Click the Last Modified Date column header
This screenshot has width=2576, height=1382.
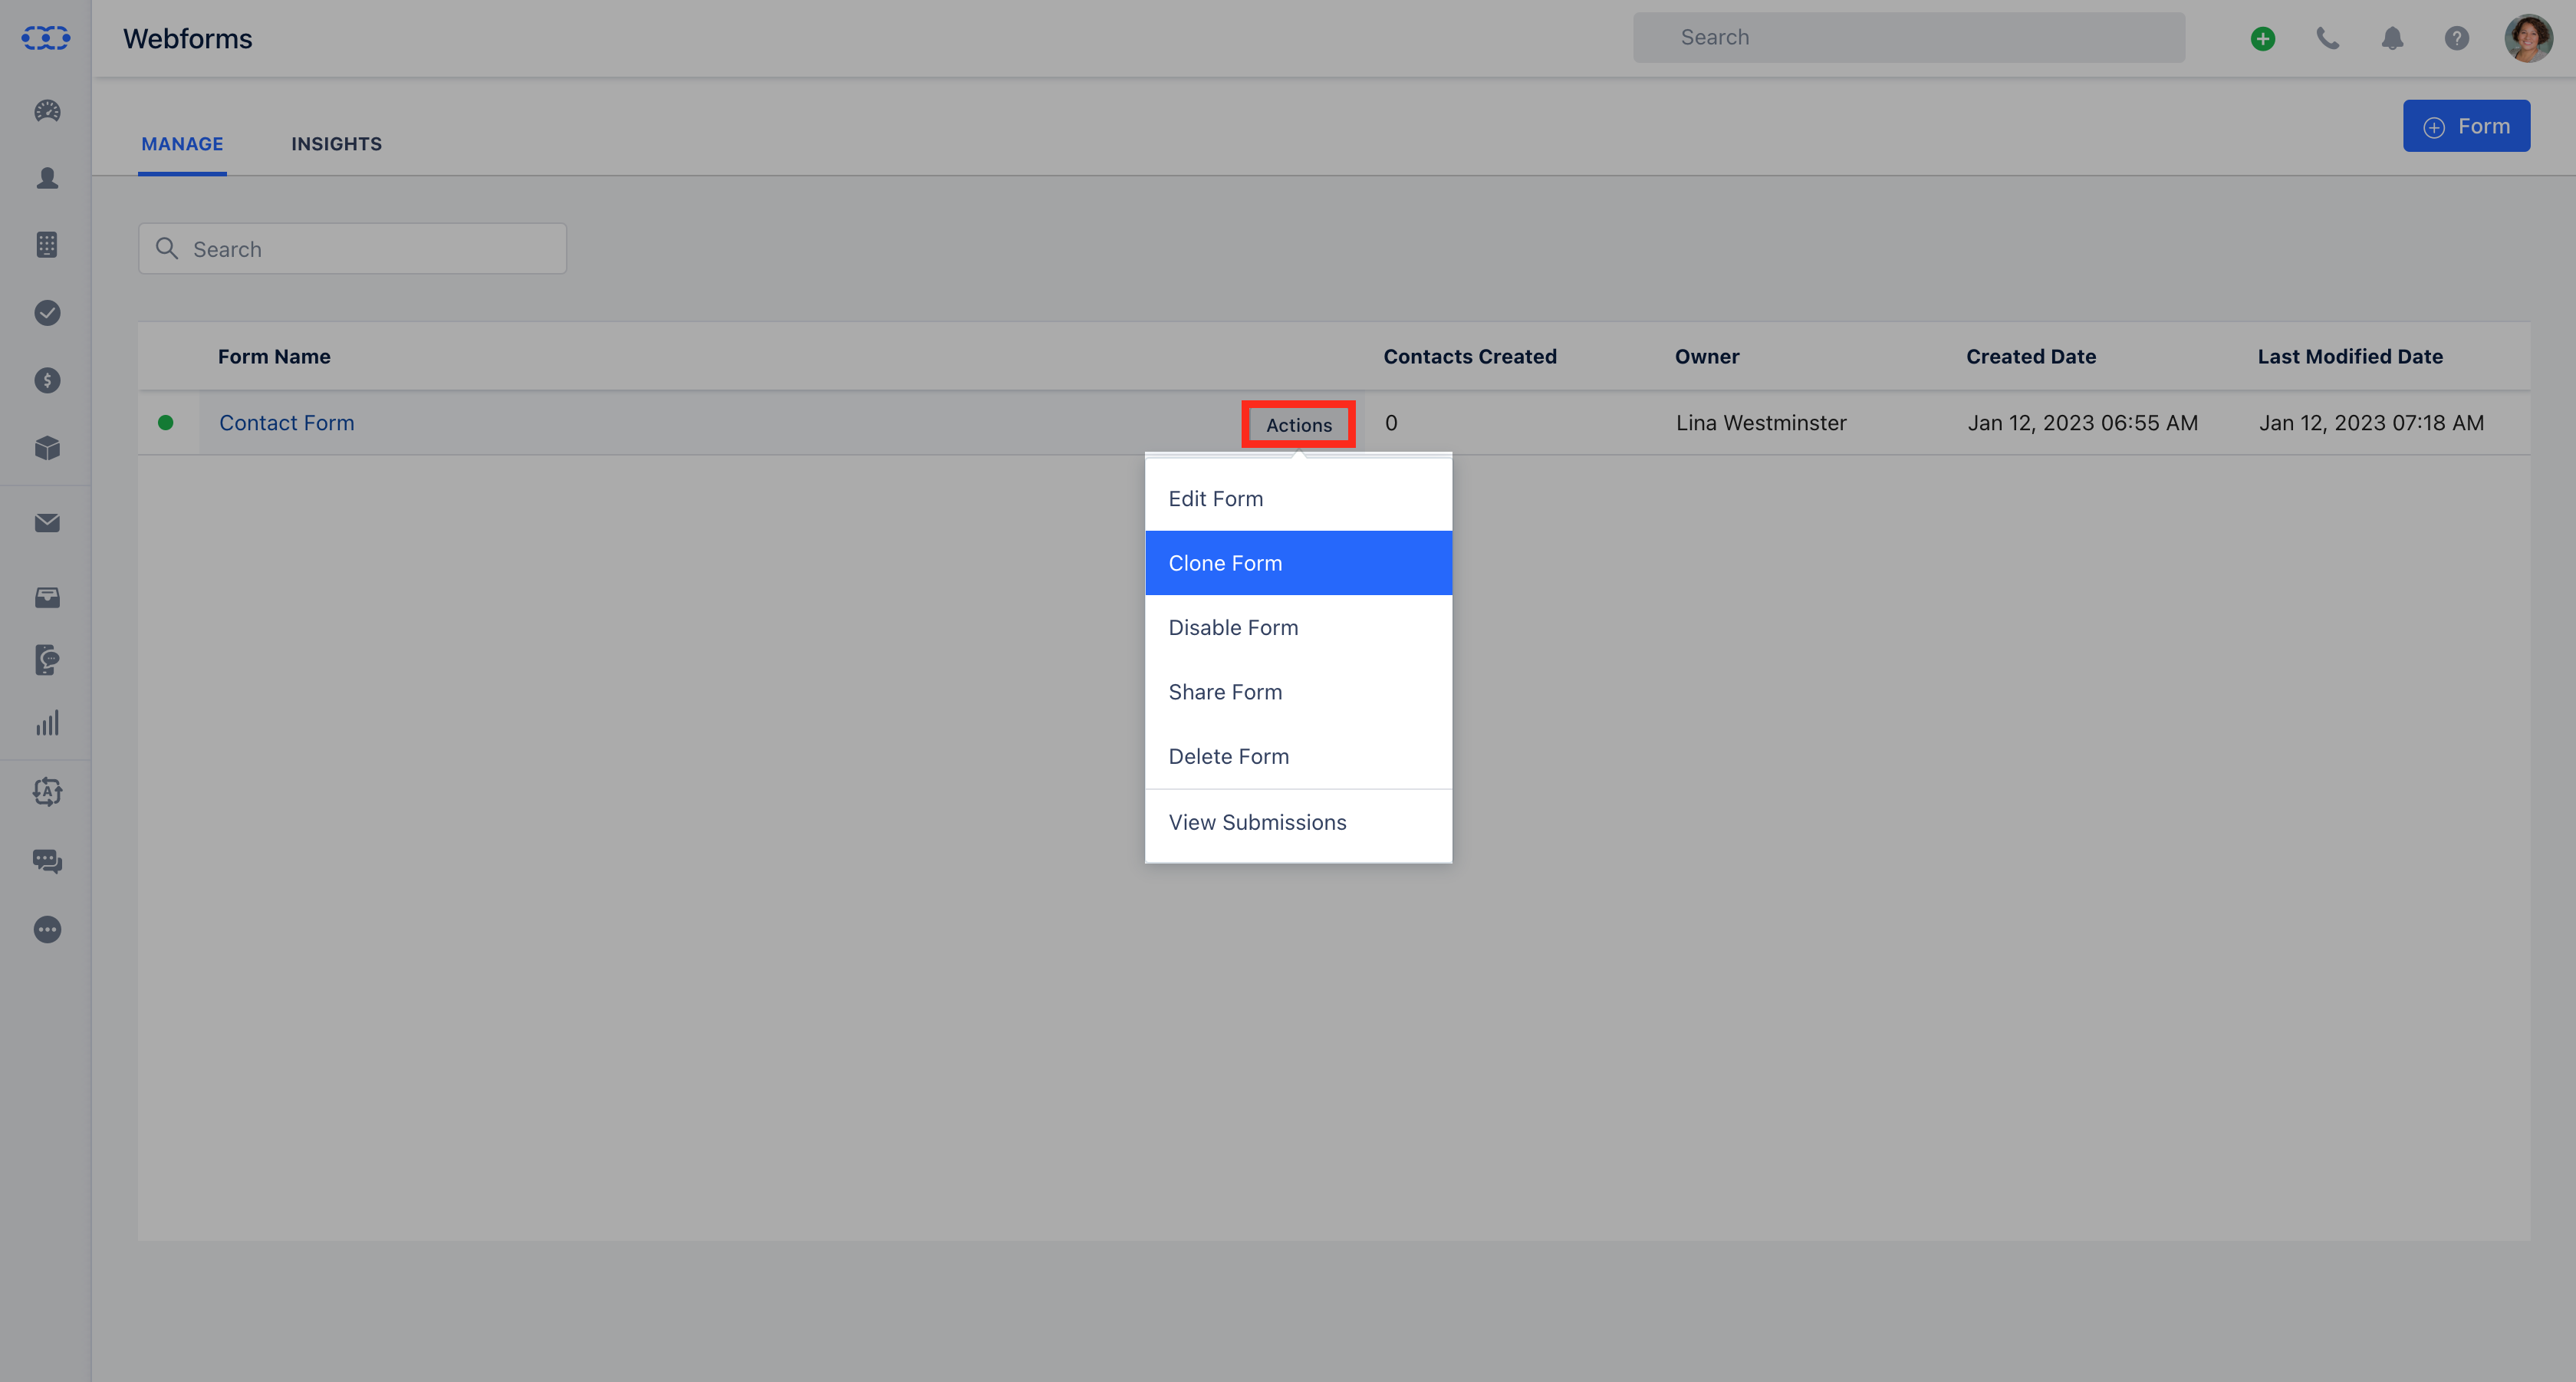pyautogui.click(x=2350, y=357)
